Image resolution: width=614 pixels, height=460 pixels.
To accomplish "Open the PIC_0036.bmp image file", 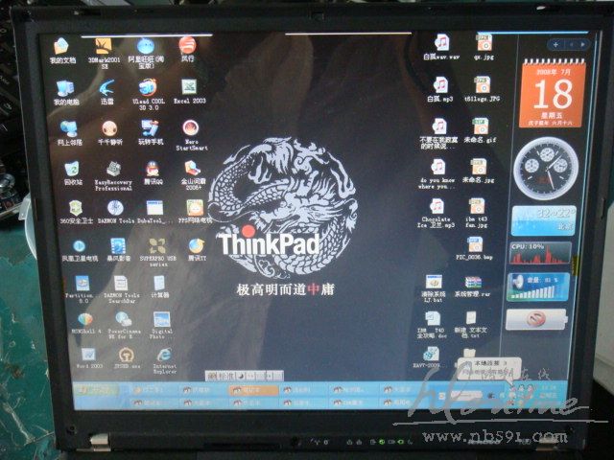I will [x=476, y=244].
